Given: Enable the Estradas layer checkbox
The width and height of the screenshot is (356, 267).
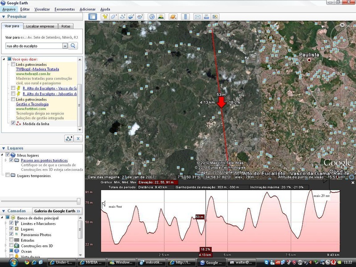Looking at the screenshot, I should 12,240.
